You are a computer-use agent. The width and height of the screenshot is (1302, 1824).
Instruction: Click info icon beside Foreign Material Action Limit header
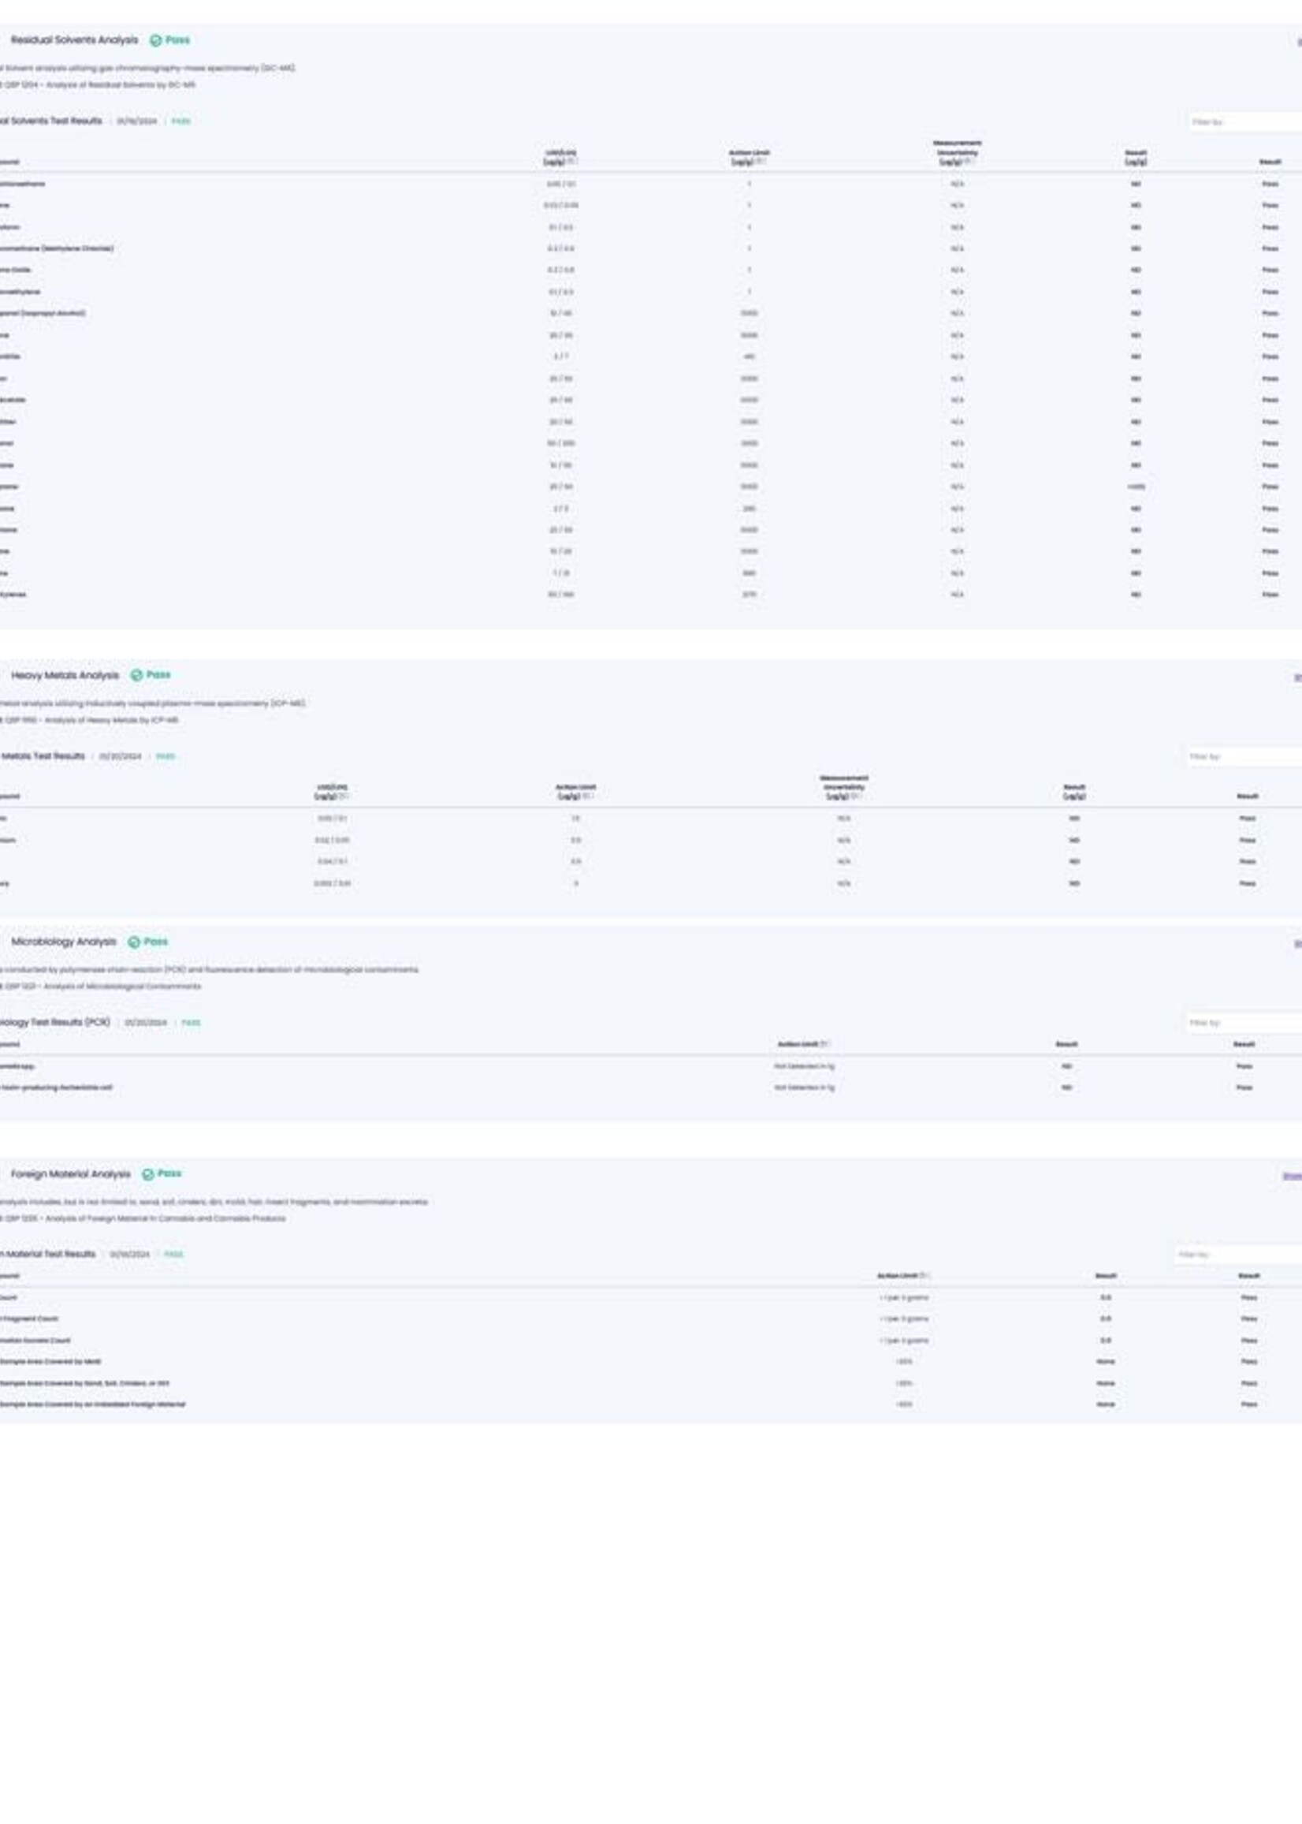pos(924,1276)
